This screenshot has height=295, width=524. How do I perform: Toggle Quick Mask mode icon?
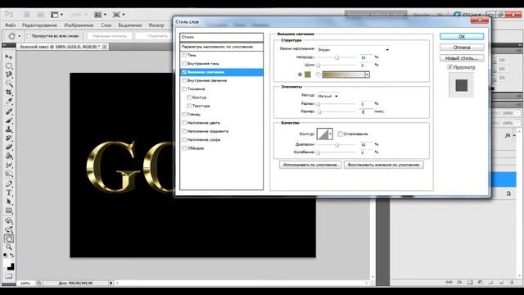[9, 276]
